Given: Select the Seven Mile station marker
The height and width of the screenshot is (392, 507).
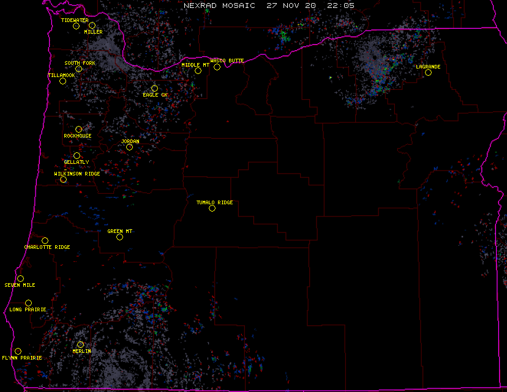Looking at the screenshot, I should click(x=21, y=279).
